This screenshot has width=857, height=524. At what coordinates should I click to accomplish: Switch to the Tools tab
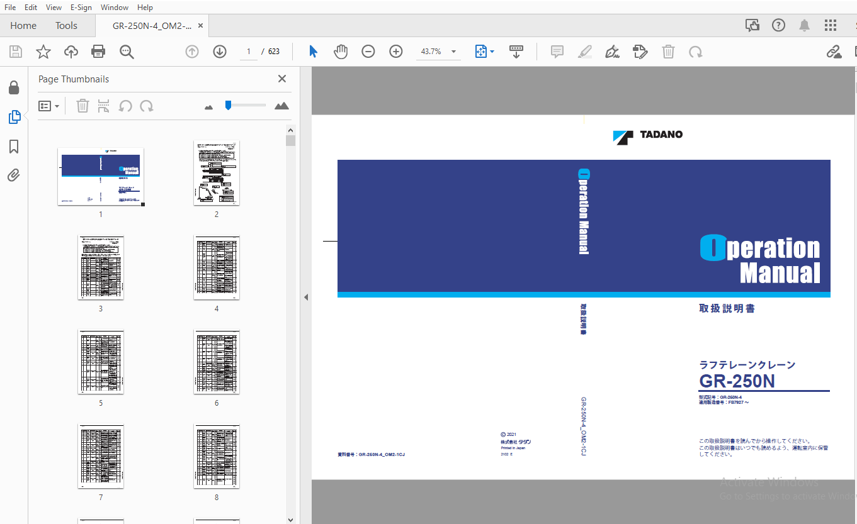click(66, 26)
